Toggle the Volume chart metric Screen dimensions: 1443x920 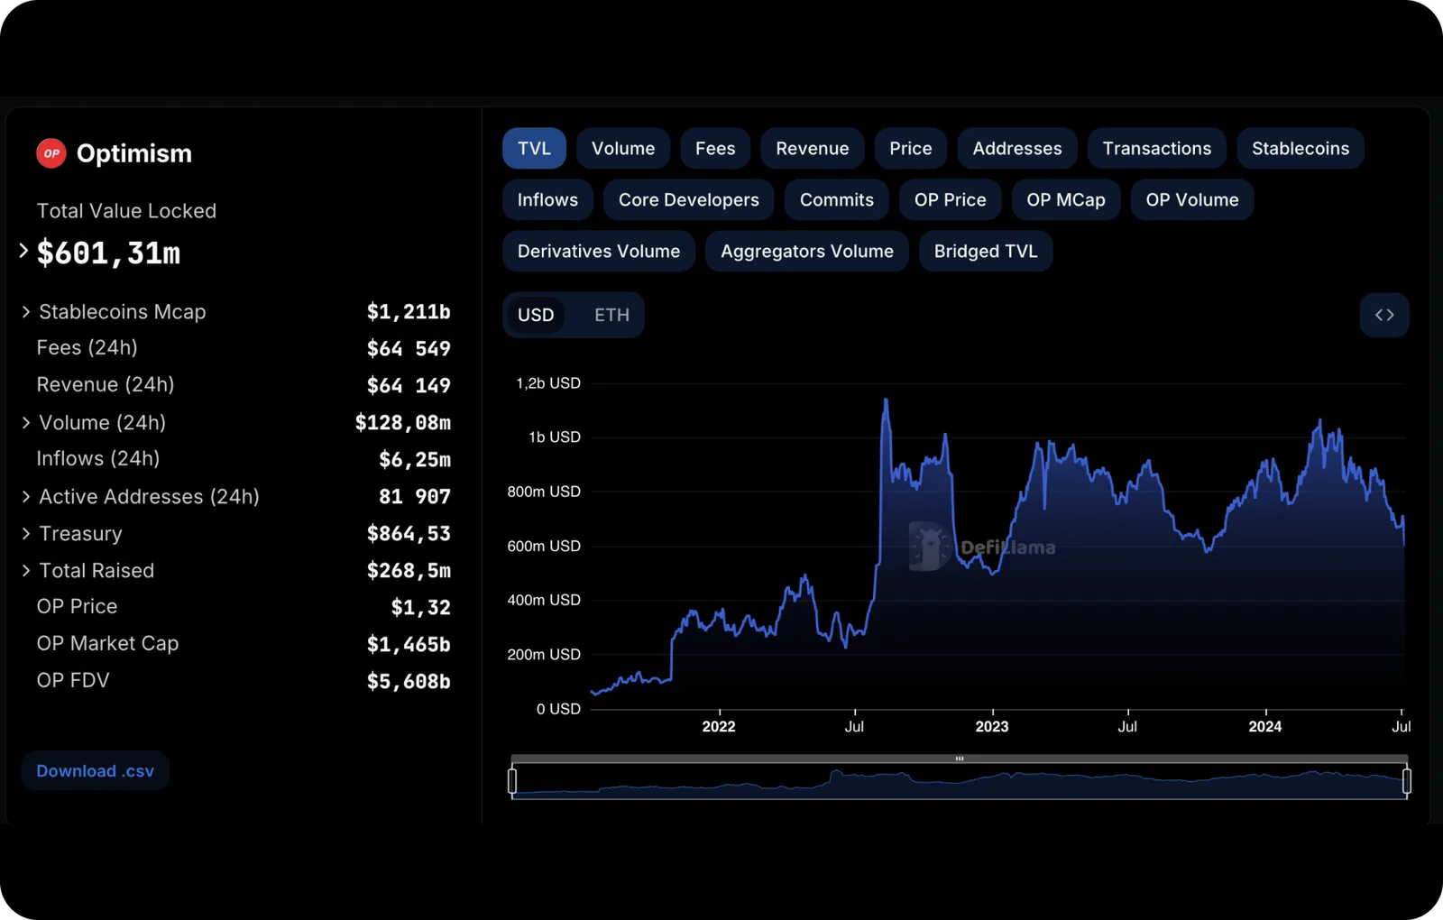(x=623, y=148)
